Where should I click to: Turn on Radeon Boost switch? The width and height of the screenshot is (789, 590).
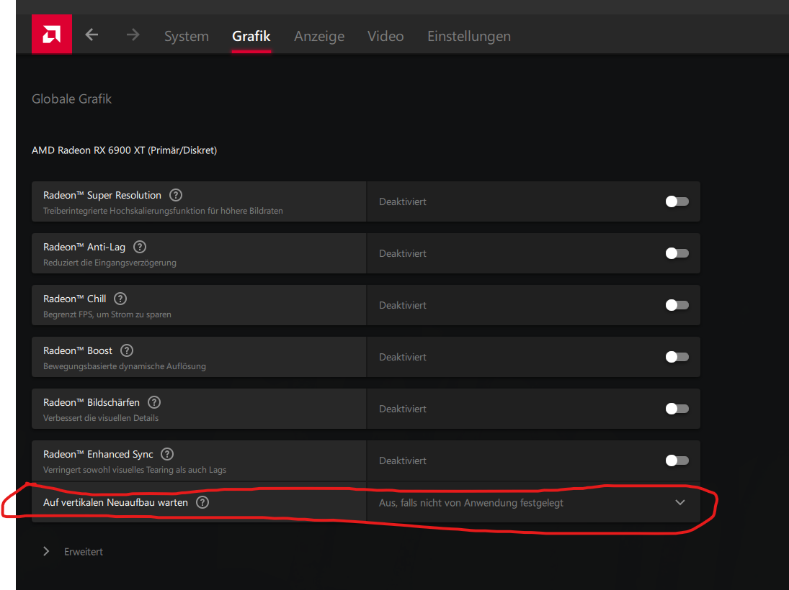(677, 357)
